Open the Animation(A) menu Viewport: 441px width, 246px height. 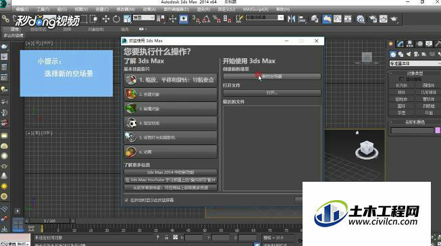click(149, 9)
